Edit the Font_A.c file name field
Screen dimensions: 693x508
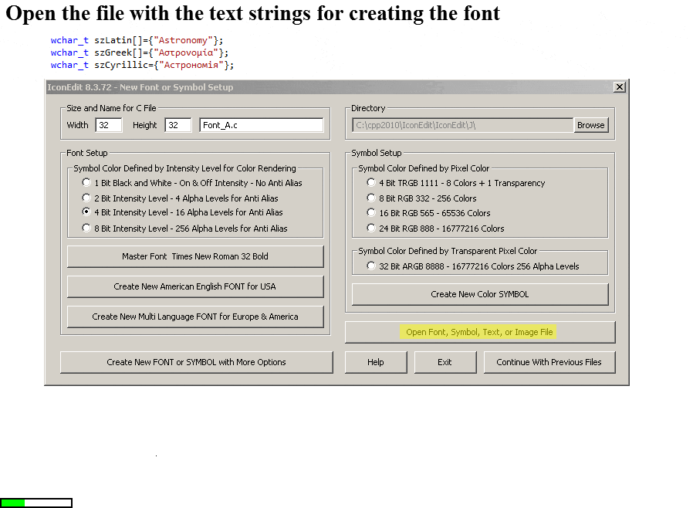tap(261, 125)
